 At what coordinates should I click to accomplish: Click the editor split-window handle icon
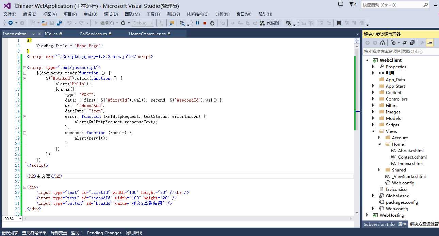(x=357, y=40)
